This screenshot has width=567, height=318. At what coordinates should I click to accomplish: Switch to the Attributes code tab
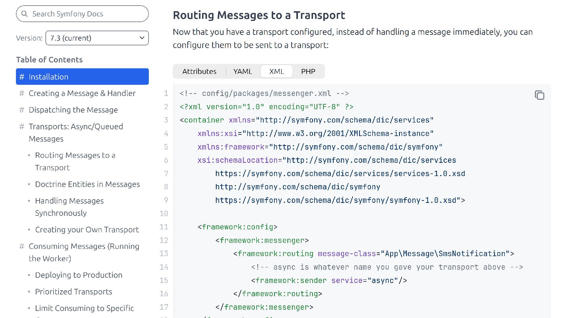coord(199,71)
